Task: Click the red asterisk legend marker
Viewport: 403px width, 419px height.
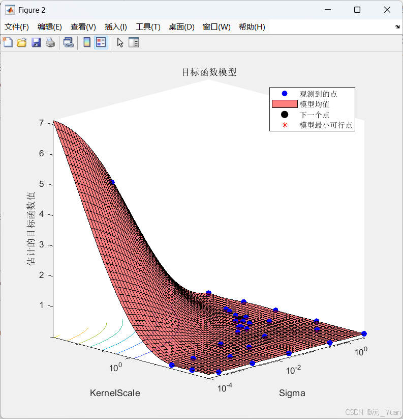Action: tap(285, 125)
